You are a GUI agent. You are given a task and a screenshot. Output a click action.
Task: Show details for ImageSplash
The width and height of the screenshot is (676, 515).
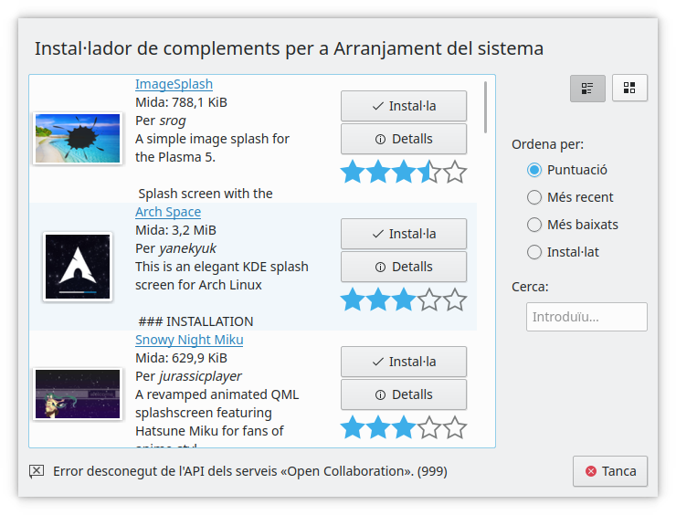point(404,139)
